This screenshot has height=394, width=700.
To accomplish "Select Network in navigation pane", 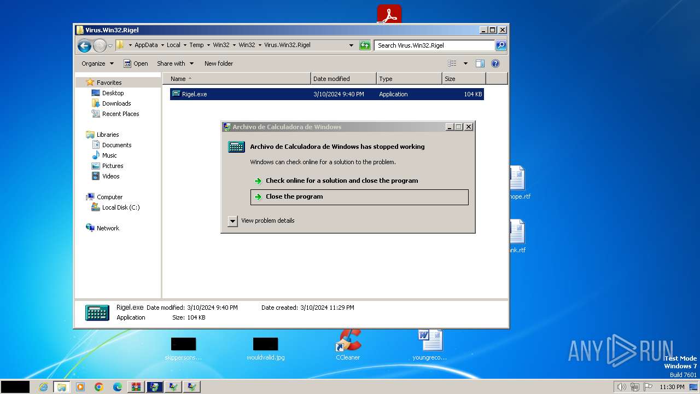I will click(x=108, y=228).
